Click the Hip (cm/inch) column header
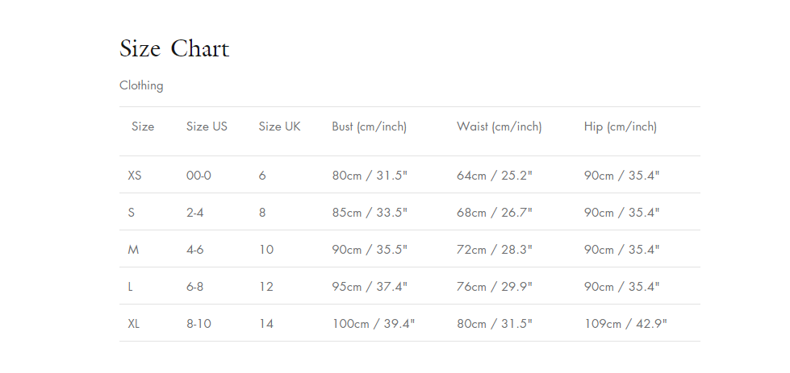790x373 pixels. [x=620, y=126]
